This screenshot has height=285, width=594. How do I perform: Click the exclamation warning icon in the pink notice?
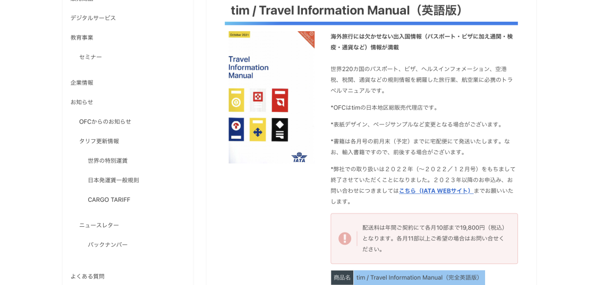coord(345,238)
